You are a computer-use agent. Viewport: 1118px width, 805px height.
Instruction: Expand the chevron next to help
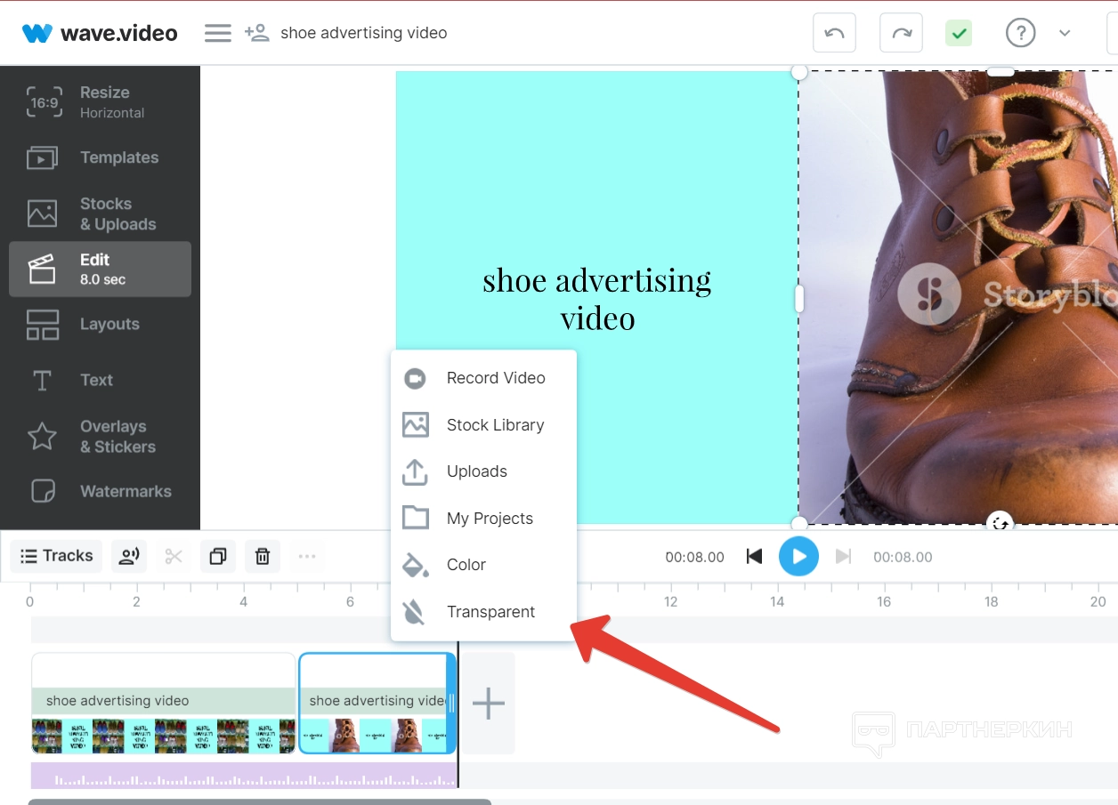coord(1065,34)
